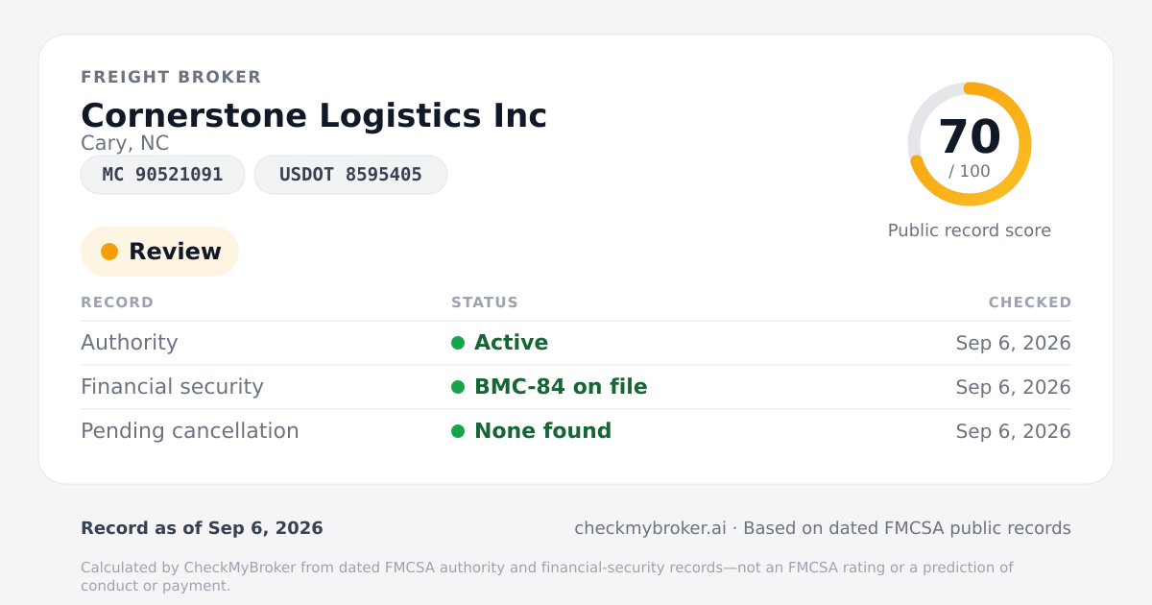Click the green dot beside BMC-84 on file
Screen dimensions: 1152x605
[458, 387]
